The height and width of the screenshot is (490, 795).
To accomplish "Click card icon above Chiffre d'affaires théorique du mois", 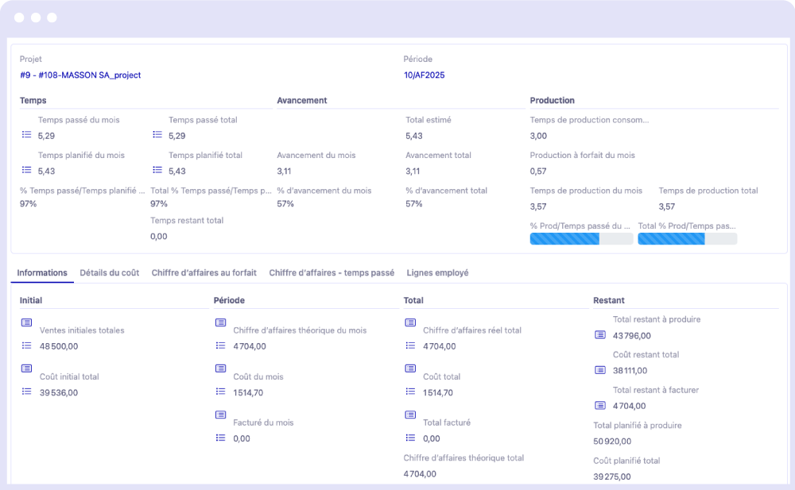I will coord(220,322).
